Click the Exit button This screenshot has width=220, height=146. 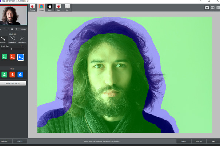[213, 141]
